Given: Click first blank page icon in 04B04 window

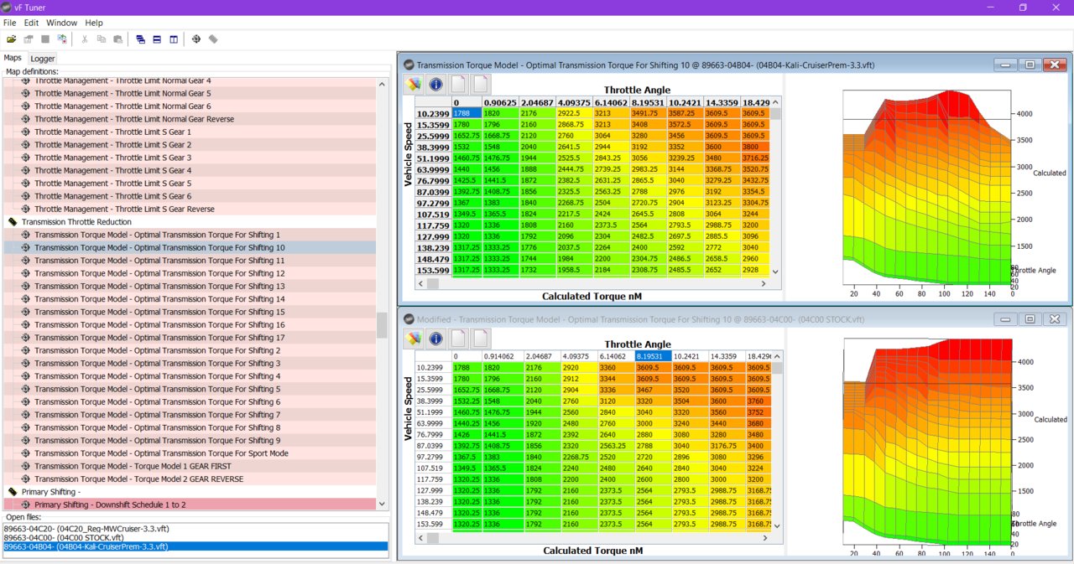Looking at the screenshot, I should (458, 84).
